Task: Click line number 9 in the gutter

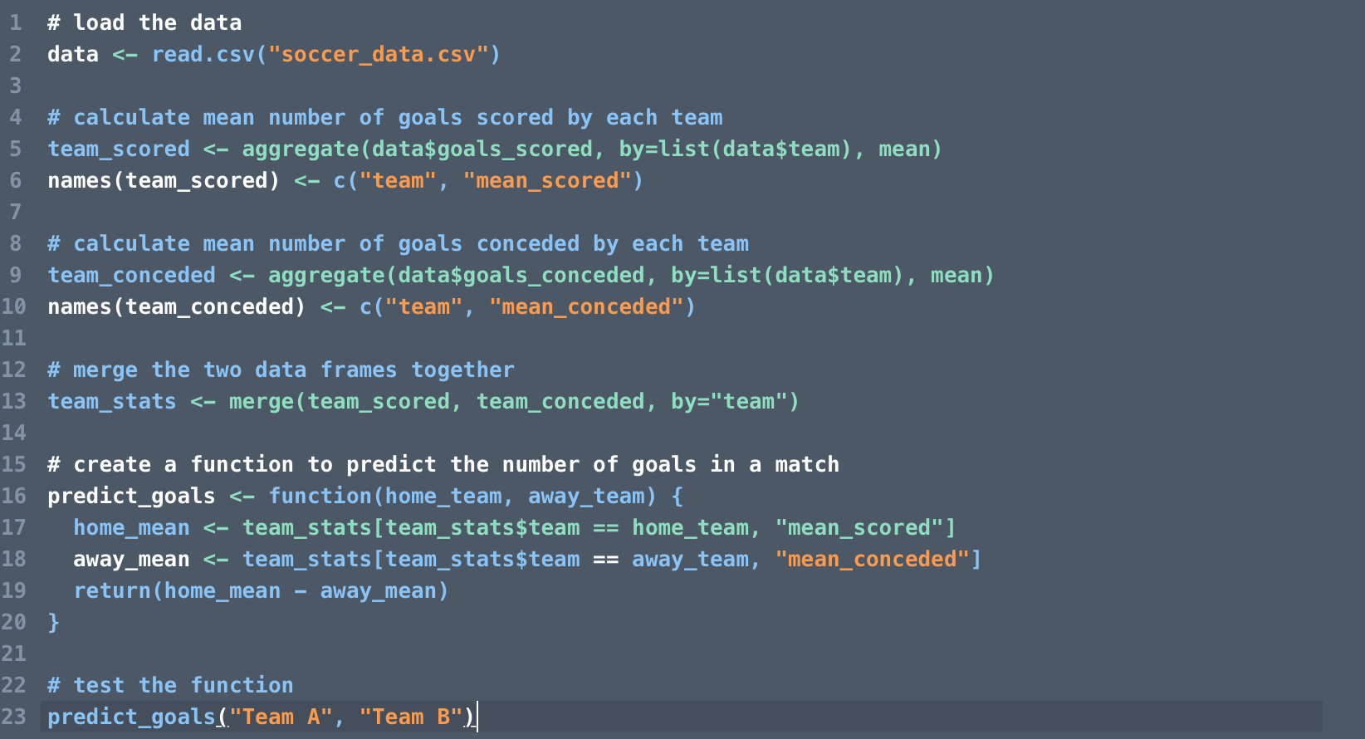Action: [x=15, y=275]
